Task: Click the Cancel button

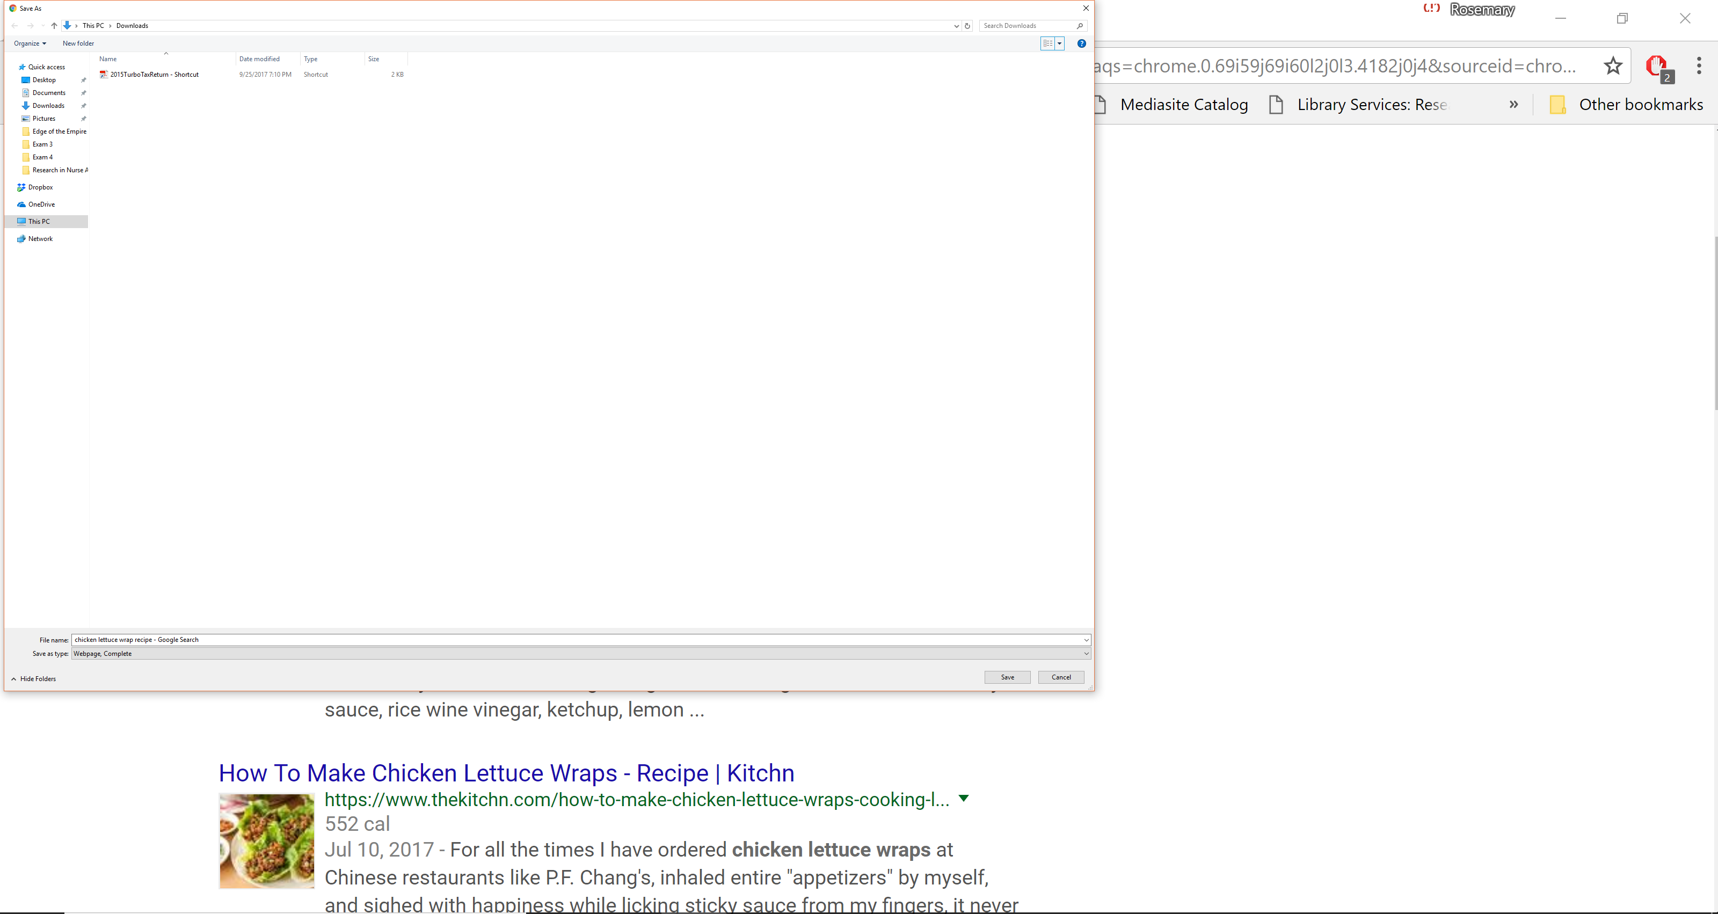Action: [1060, 677]
